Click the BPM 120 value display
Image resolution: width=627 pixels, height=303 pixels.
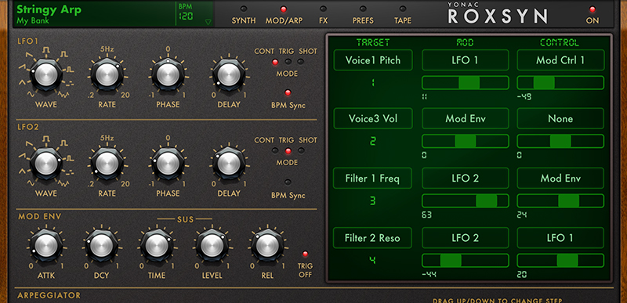tap(185, 16)
